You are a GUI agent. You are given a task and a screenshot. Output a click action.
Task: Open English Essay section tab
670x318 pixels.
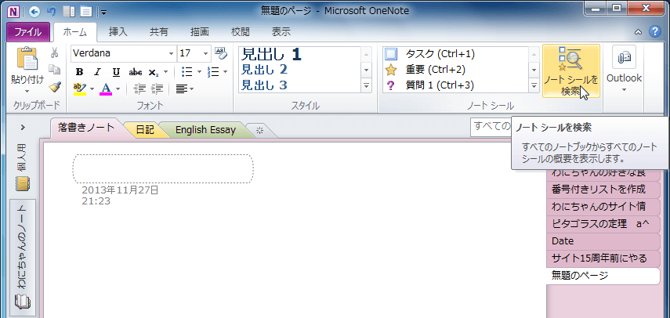[205, 130]
